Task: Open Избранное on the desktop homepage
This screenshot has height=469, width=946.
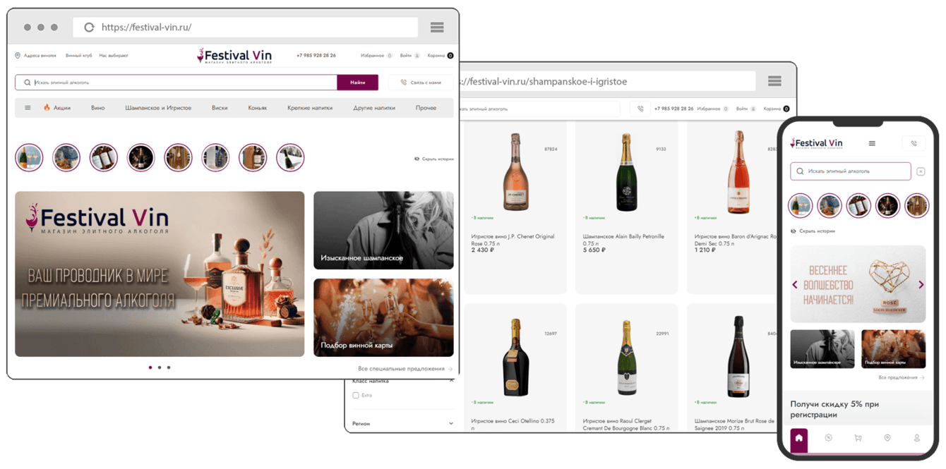Action: click(x=373, y=55)
